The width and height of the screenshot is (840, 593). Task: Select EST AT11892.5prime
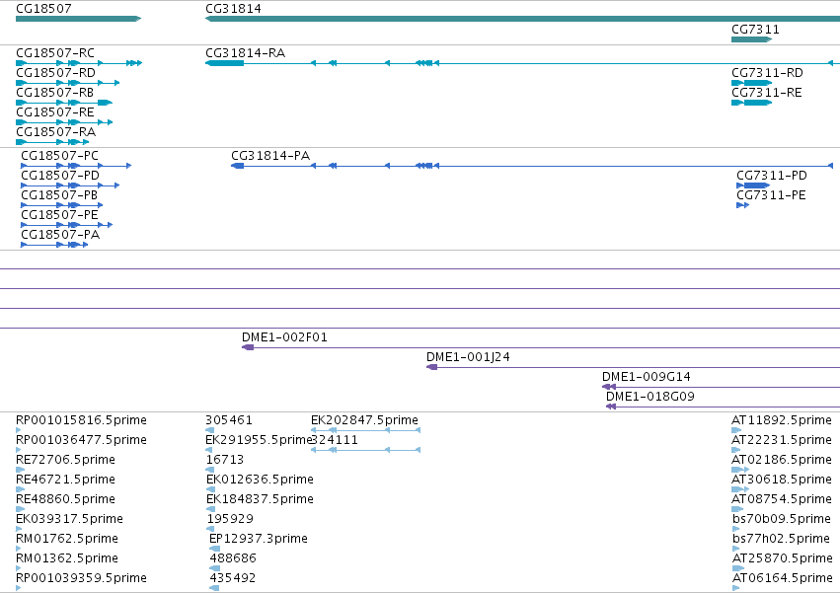click(782, 420)
